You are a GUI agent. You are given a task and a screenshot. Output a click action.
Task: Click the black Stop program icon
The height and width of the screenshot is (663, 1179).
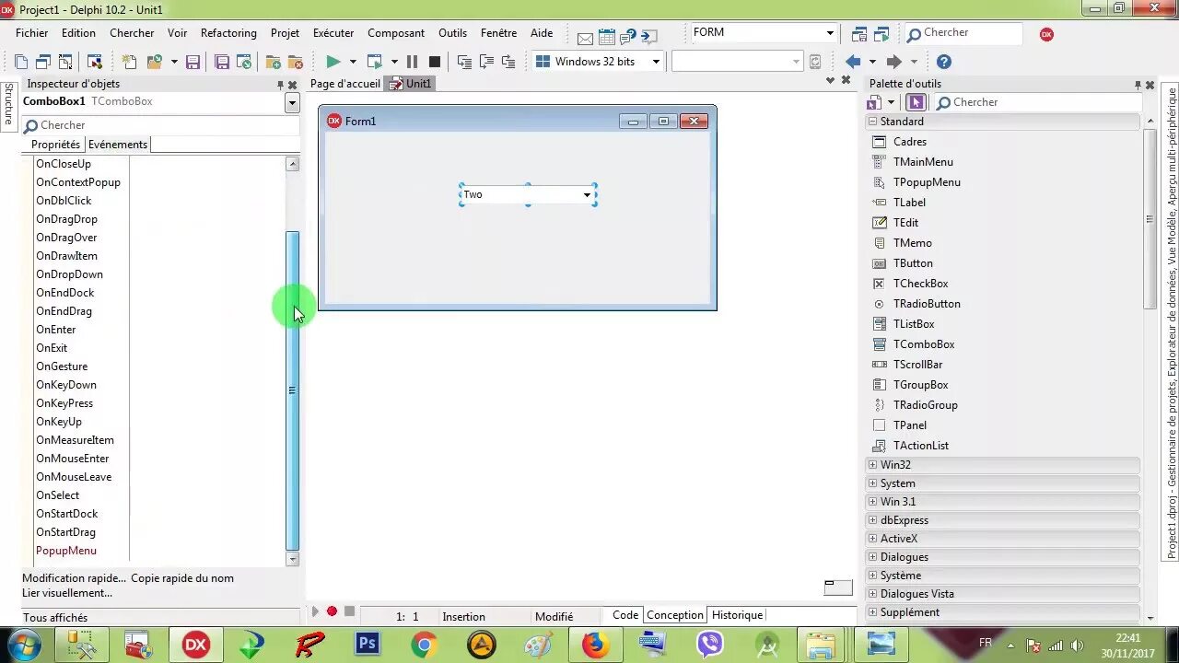coord(435,62)
